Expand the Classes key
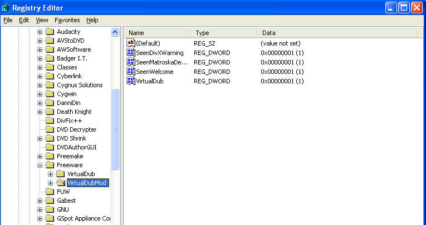 click(40, 68)
